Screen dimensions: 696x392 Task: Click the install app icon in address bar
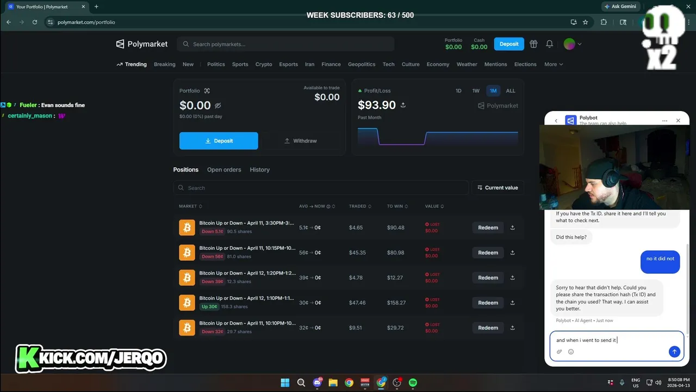(x=574, y=22)
